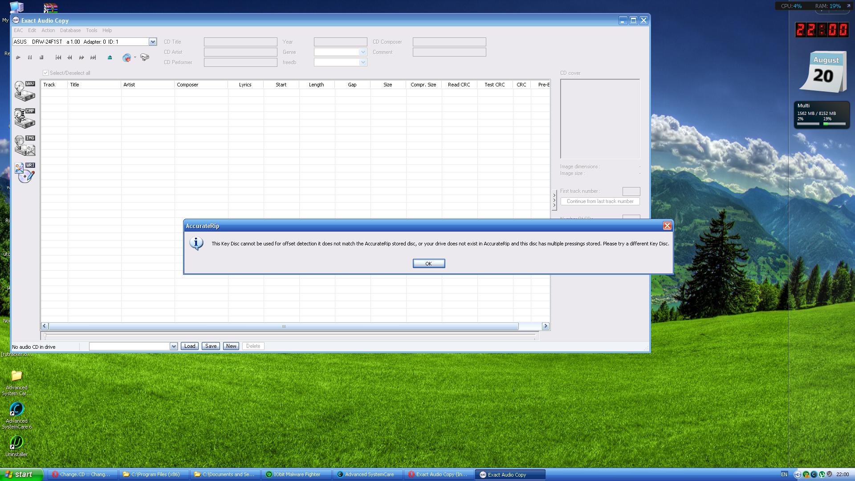Open the ASUS drive selection dropdown

coord(153,41)
